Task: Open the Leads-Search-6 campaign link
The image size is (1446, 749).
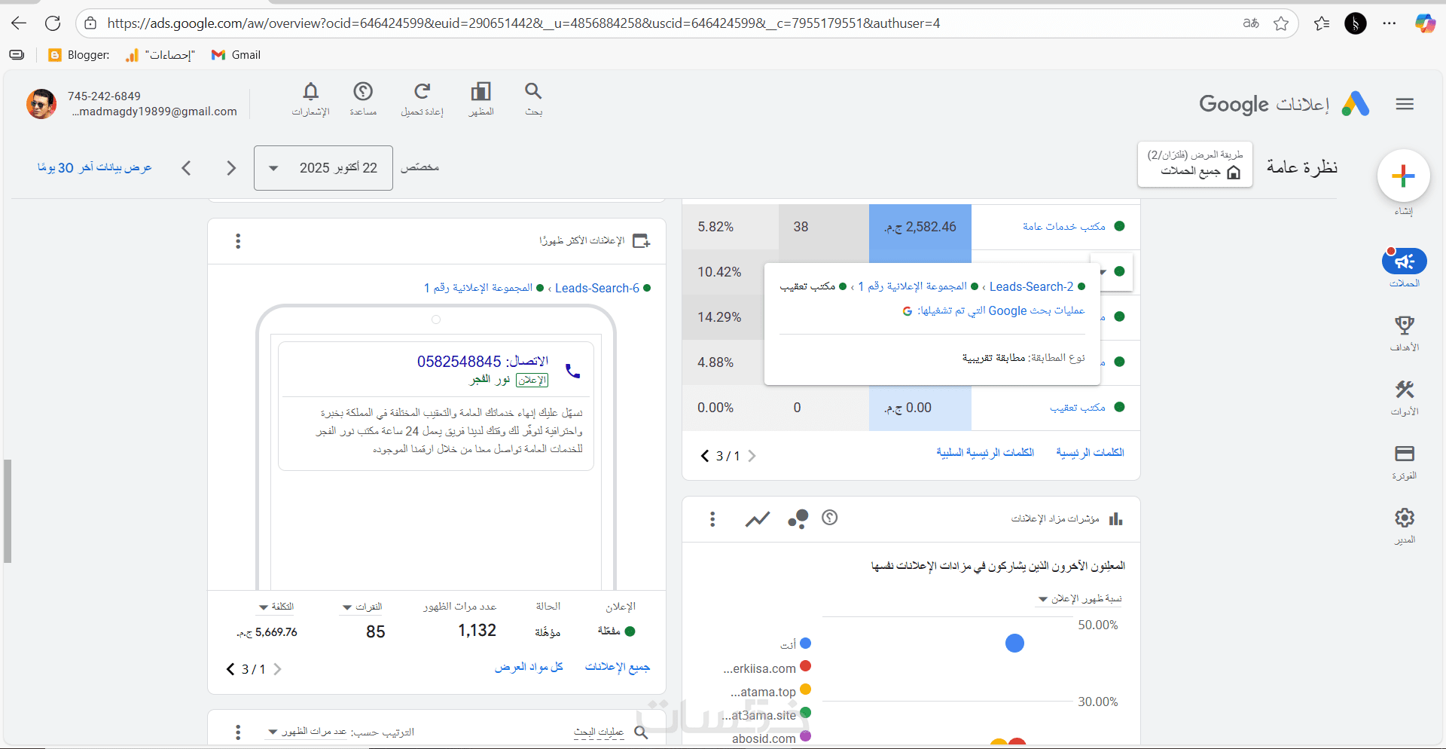Action: pyautogui.click(x=597, y=288)
